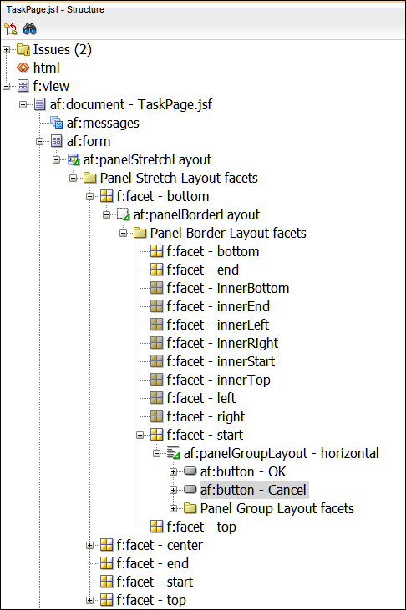Screen dimensions: 406x610
Task: Expand the f:facet - center node
Action: [x=89, y=545]
